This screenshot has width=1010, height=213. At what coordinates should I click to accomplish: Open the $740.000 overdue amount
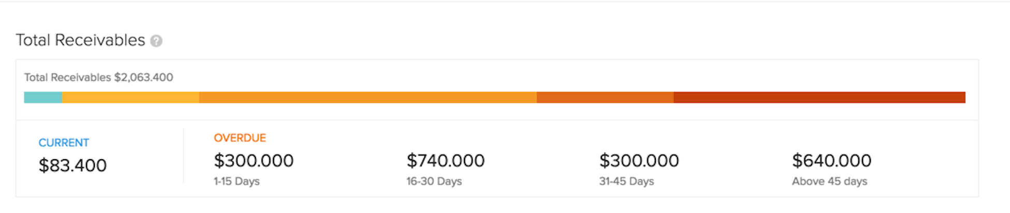[445, 161]
